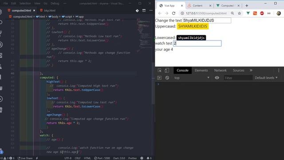Switch to the Content browser tab
The image size is (284, 160).
coord(197,6)
